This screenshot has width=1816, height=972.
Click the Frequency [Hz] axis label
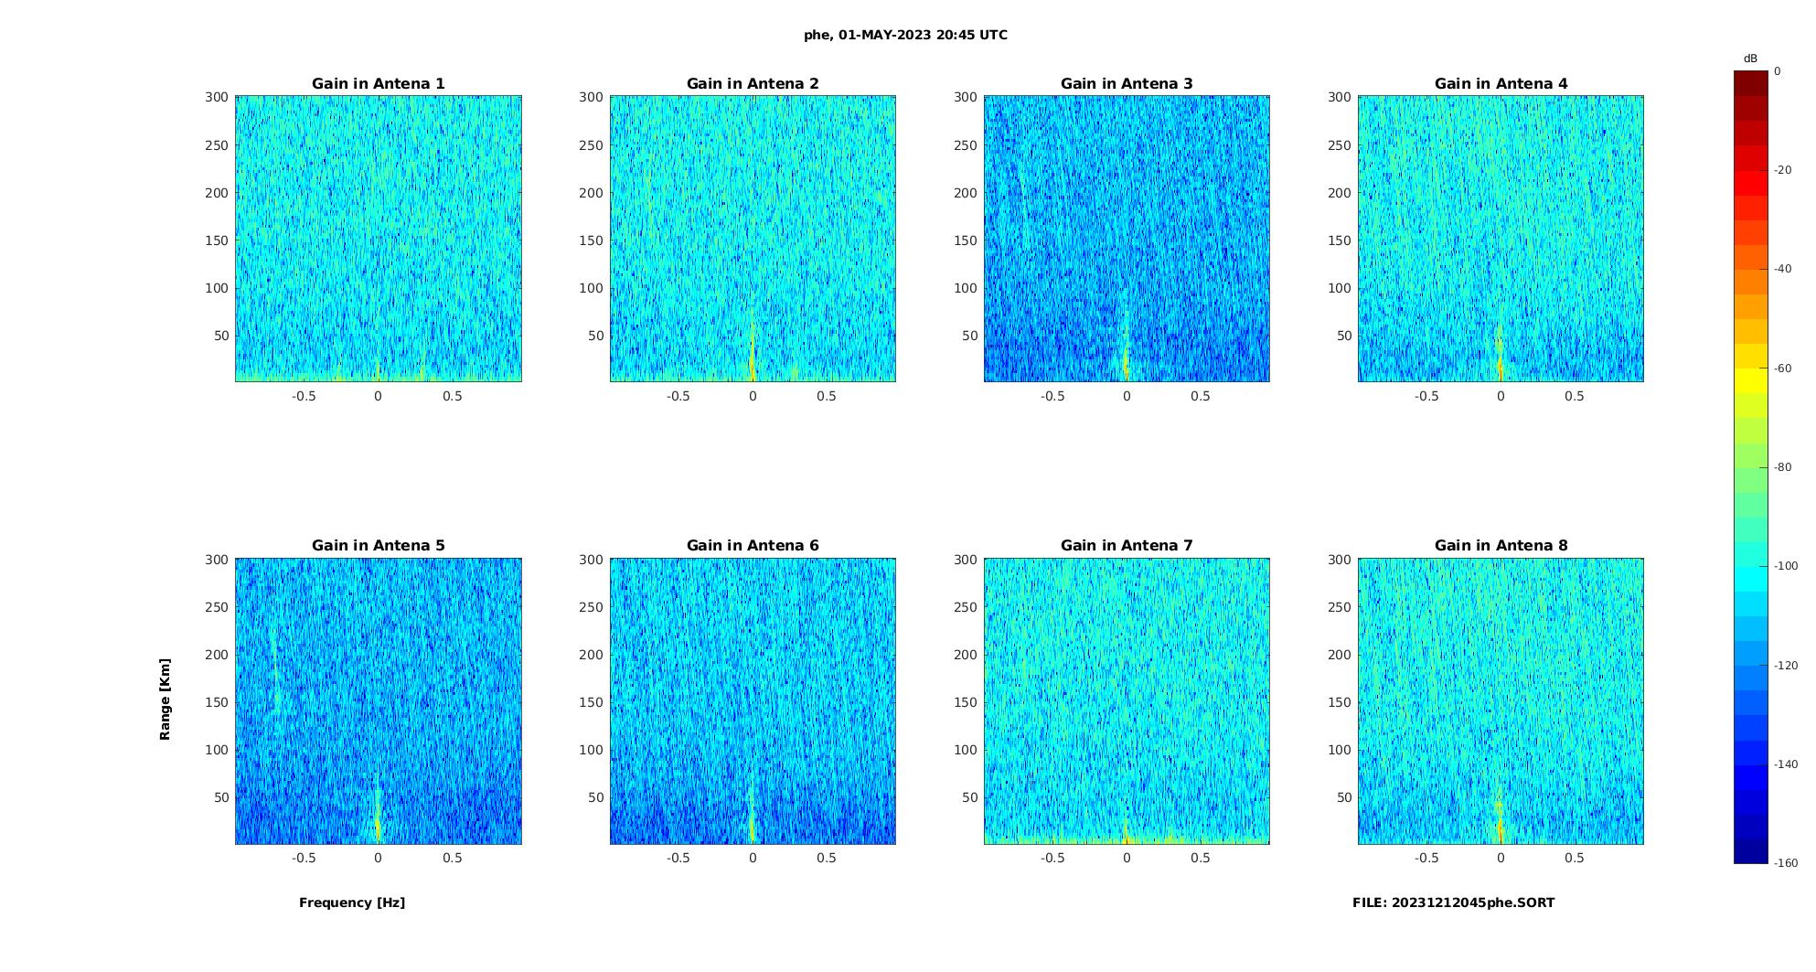coord(352,903)
